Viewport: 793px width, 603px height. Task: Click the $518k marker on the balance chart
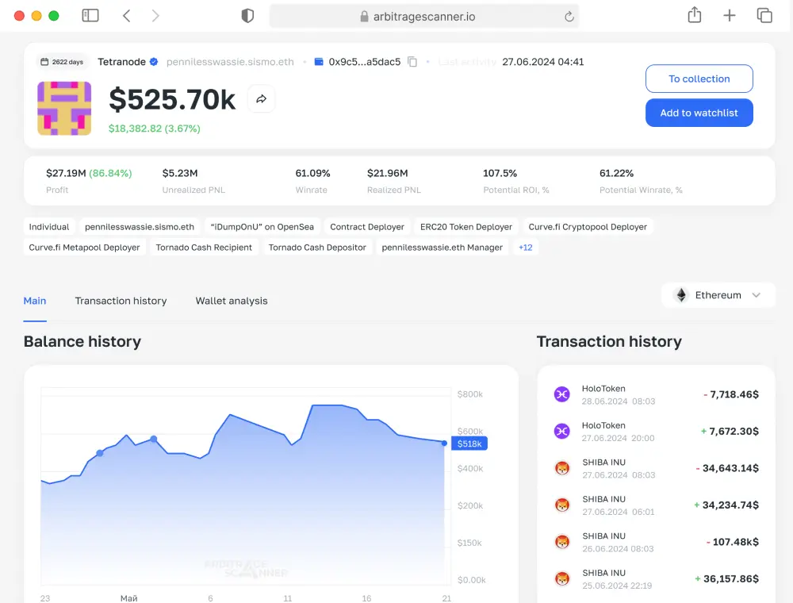469,444
